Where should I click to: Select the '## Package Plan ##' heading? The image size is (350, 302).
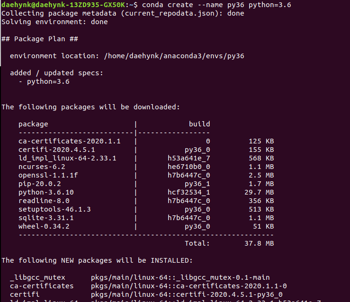tap(40, 39)
